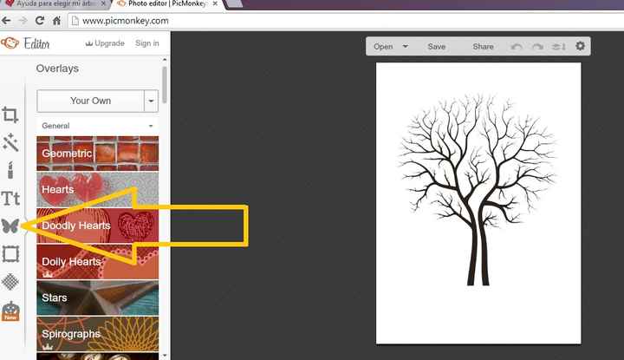The width and height of the screenshot is (624, 360).
Task: Click the Share button
Action: (x=483, y=47)
